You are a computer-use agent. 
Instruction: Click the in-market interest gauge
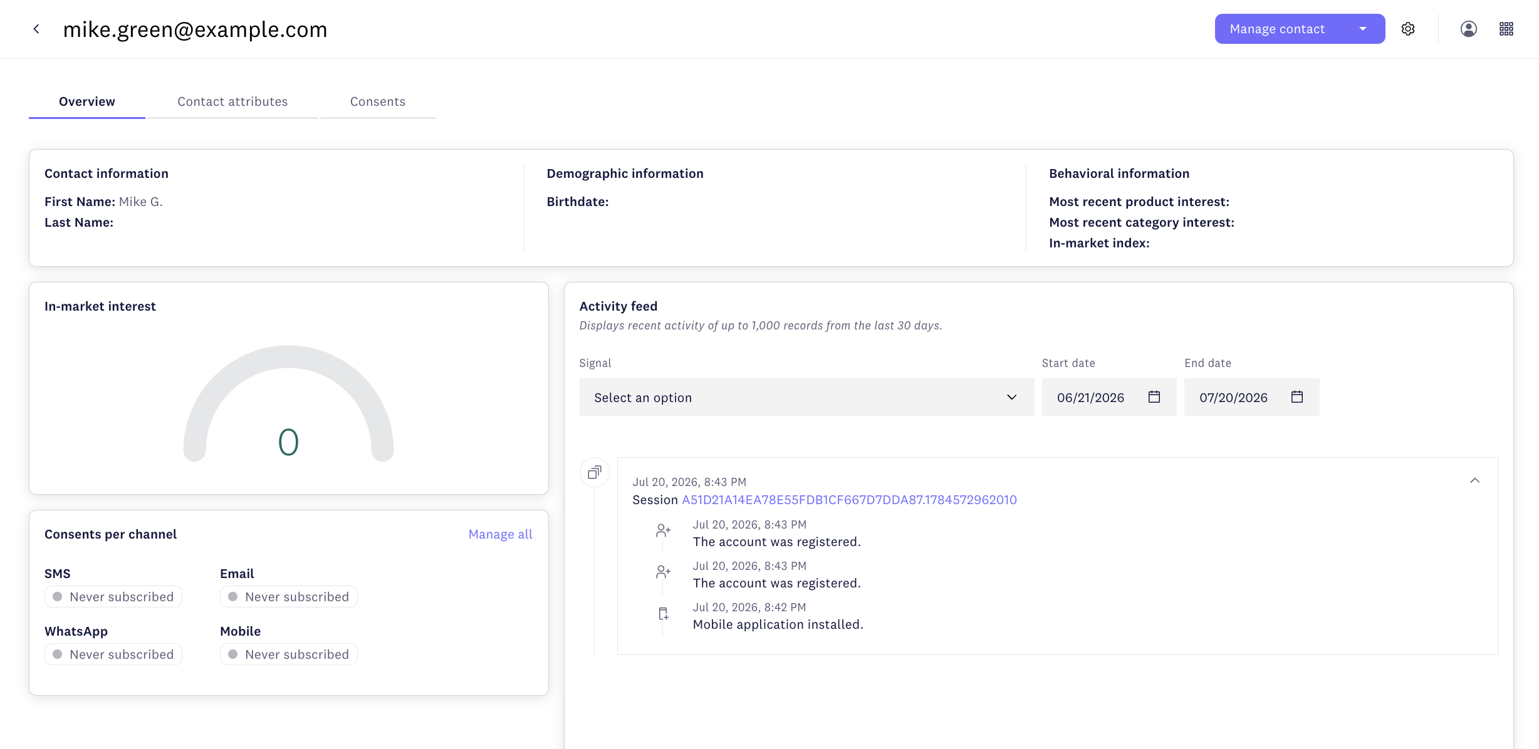288,404
